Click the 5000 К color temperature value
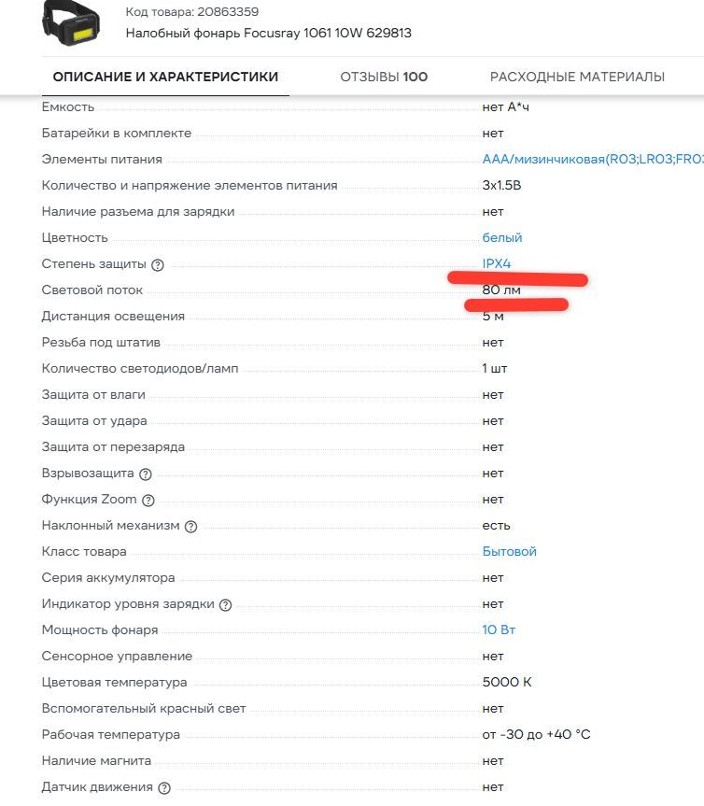 [x=507, y=683]
